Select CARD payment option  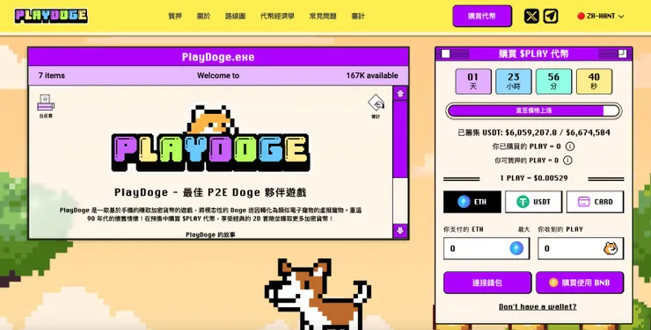tap(595, 202)
